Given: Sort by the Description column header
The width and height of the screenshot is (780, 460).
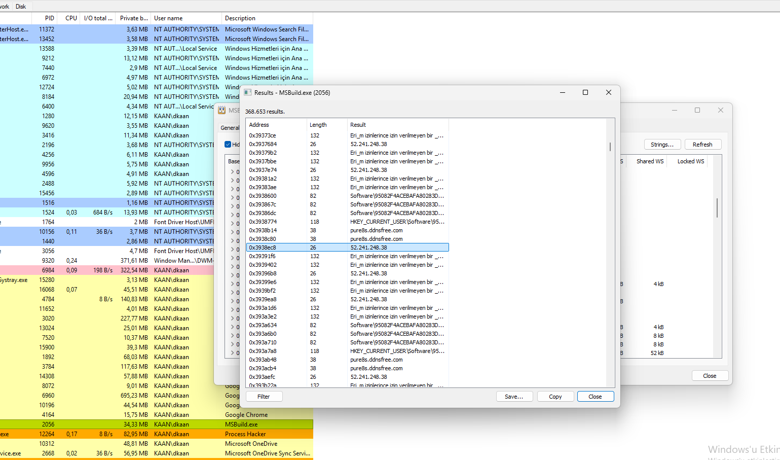Looking at the screenshot, I should 267,18.
